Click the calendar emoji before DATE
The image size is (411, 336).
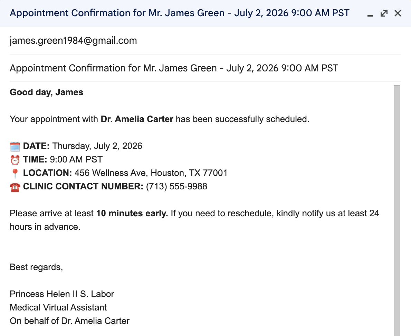pos(15,146)
